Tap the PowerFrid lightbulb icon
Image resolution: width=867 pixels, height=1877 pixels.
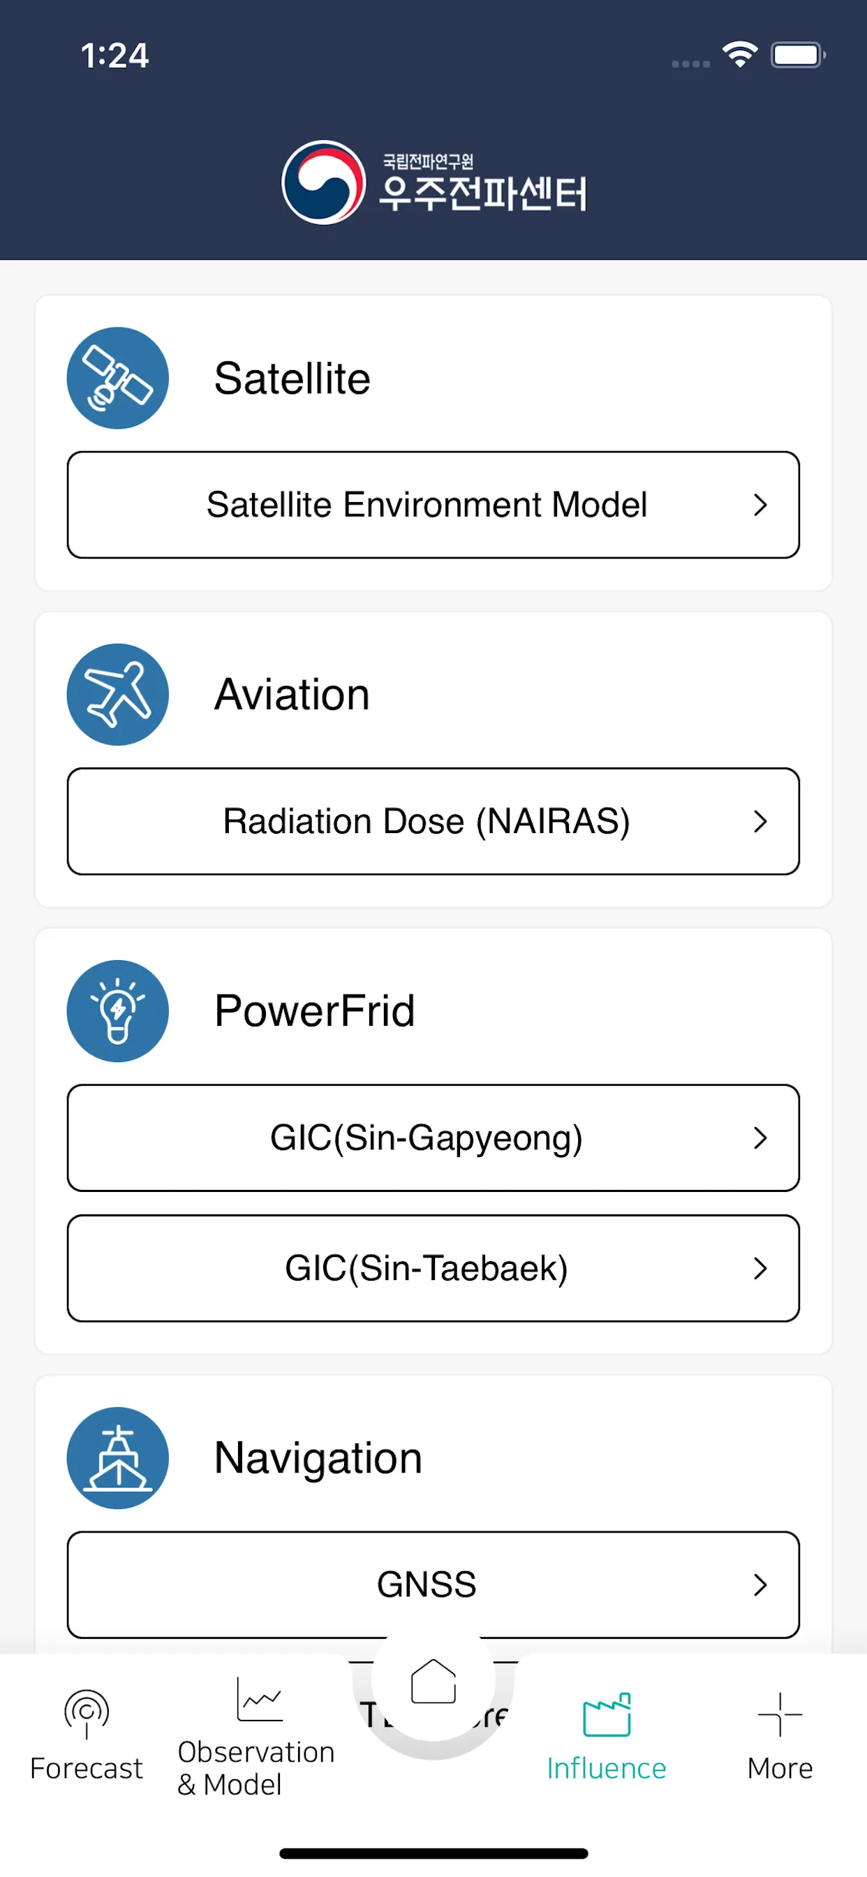[117, 1010]
